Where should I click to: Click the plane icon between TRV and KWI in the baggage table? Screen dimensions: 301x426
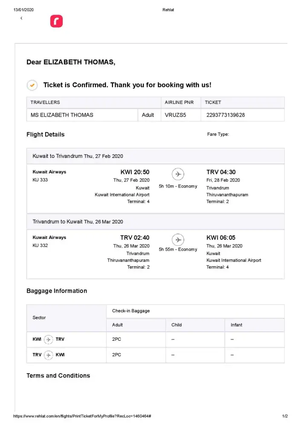[x=49, y=355]
